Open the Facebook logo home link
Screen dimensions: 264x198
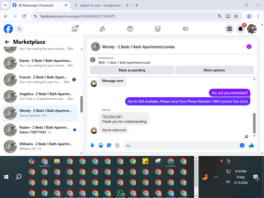[x=8, y=29]
